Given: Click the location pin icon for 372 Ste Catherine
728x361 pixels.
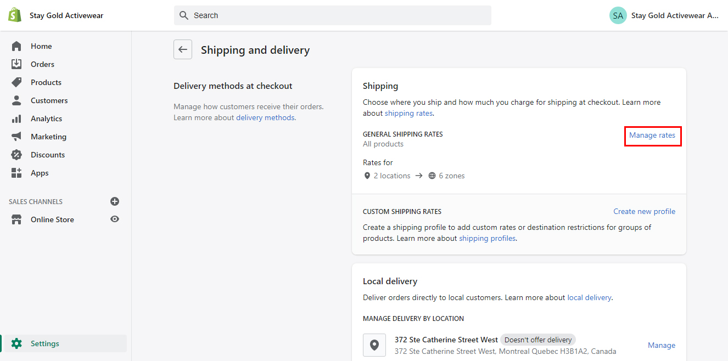Looking at the screenshot, I should click(374, 345).
